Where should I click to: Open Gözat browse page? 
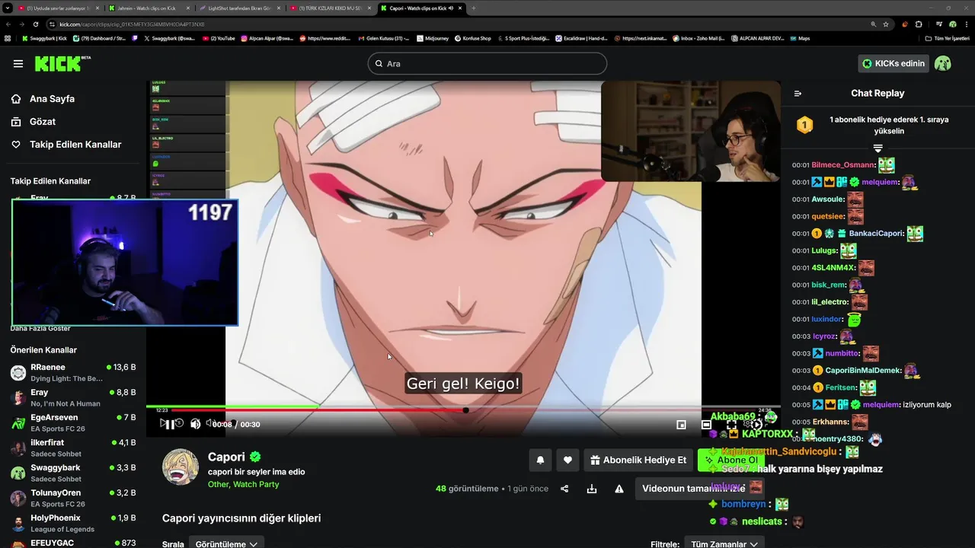43,122
